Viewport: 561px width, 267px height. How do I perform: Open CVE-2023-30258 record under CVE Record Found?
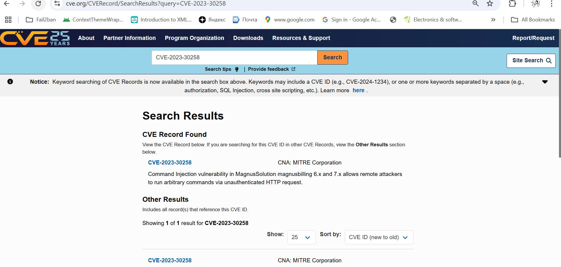pyautogui.click(x=170, y=162)
